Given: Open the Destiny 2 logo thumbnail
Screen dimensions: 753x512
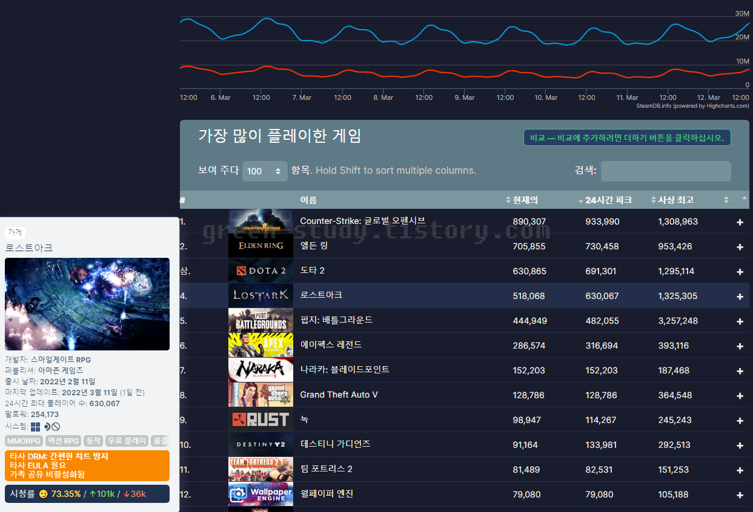Looking at the screenshot, I should pyautogui.click(x=260, y=445).
